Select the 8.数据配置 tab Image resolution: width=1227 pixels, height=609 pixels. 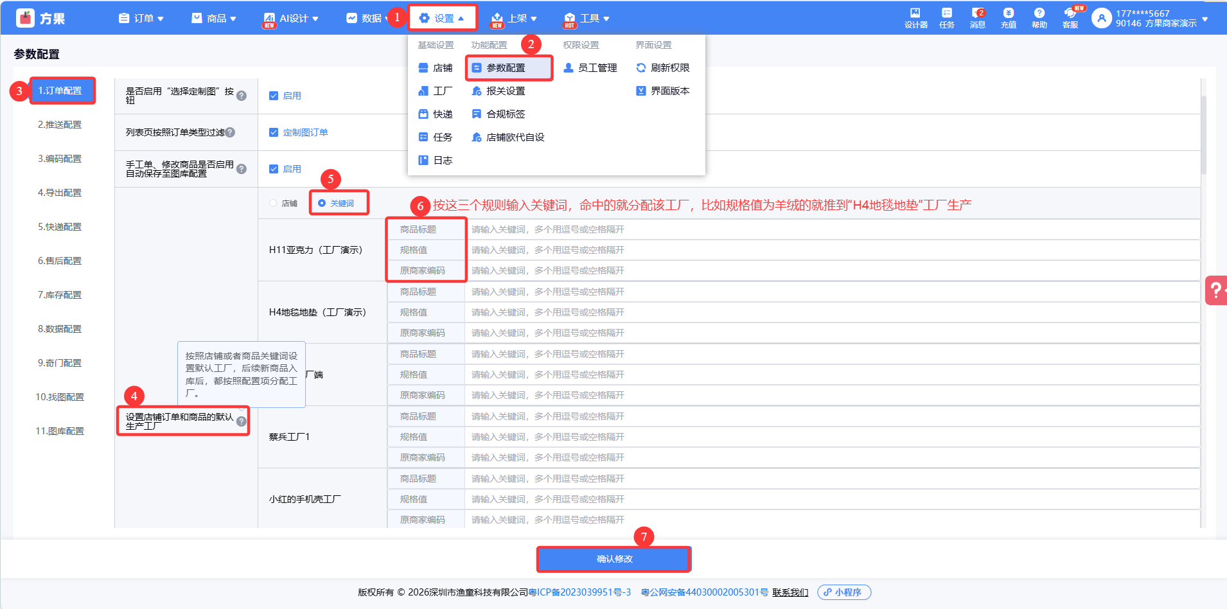pyautogui.click(x=60, y=329)
